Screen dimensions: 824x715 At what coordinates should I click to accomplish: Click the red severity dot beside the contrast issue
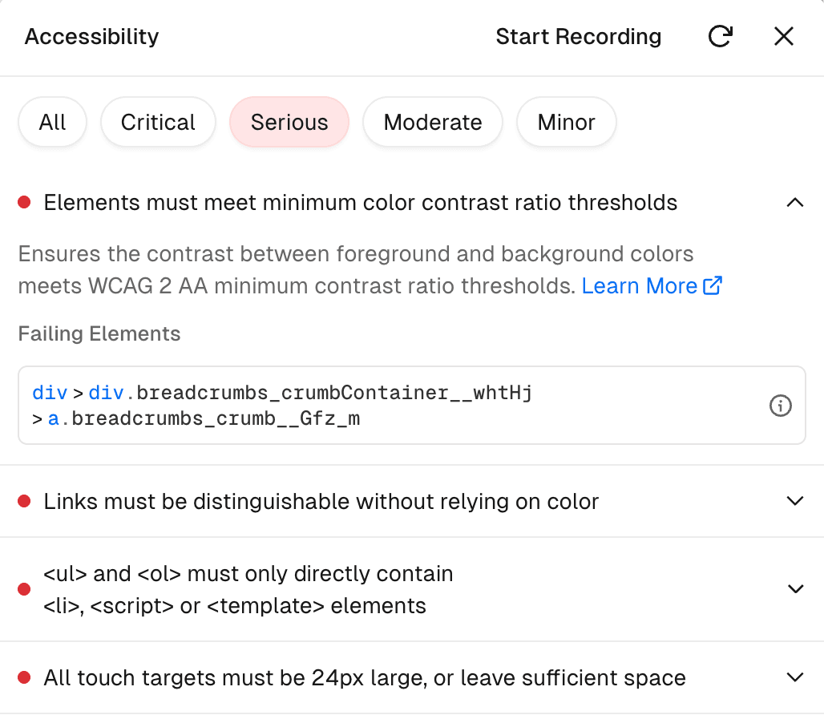23,202
